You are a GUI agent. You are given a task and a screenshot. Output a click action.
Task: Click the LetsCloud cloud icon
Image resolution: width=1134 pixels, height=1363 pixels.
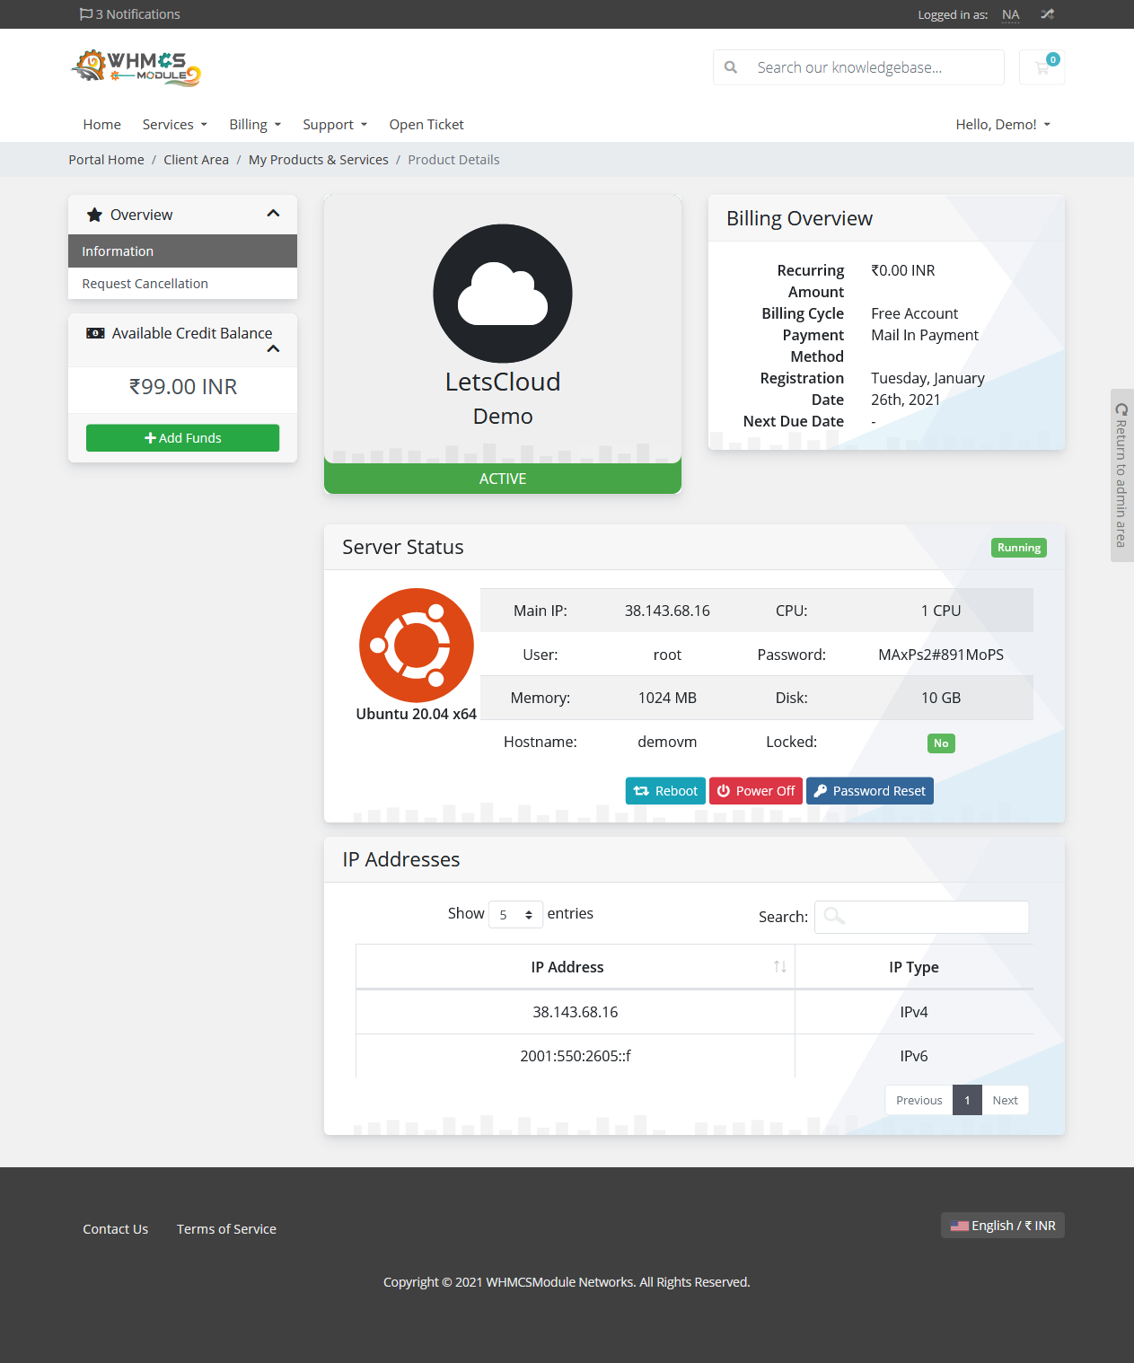point(503,294)
